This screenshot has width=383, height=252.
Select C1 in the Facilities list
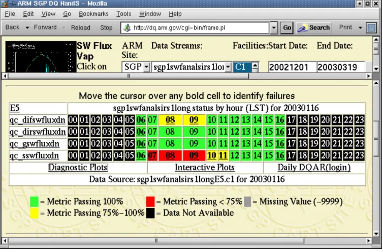point(242,67)
